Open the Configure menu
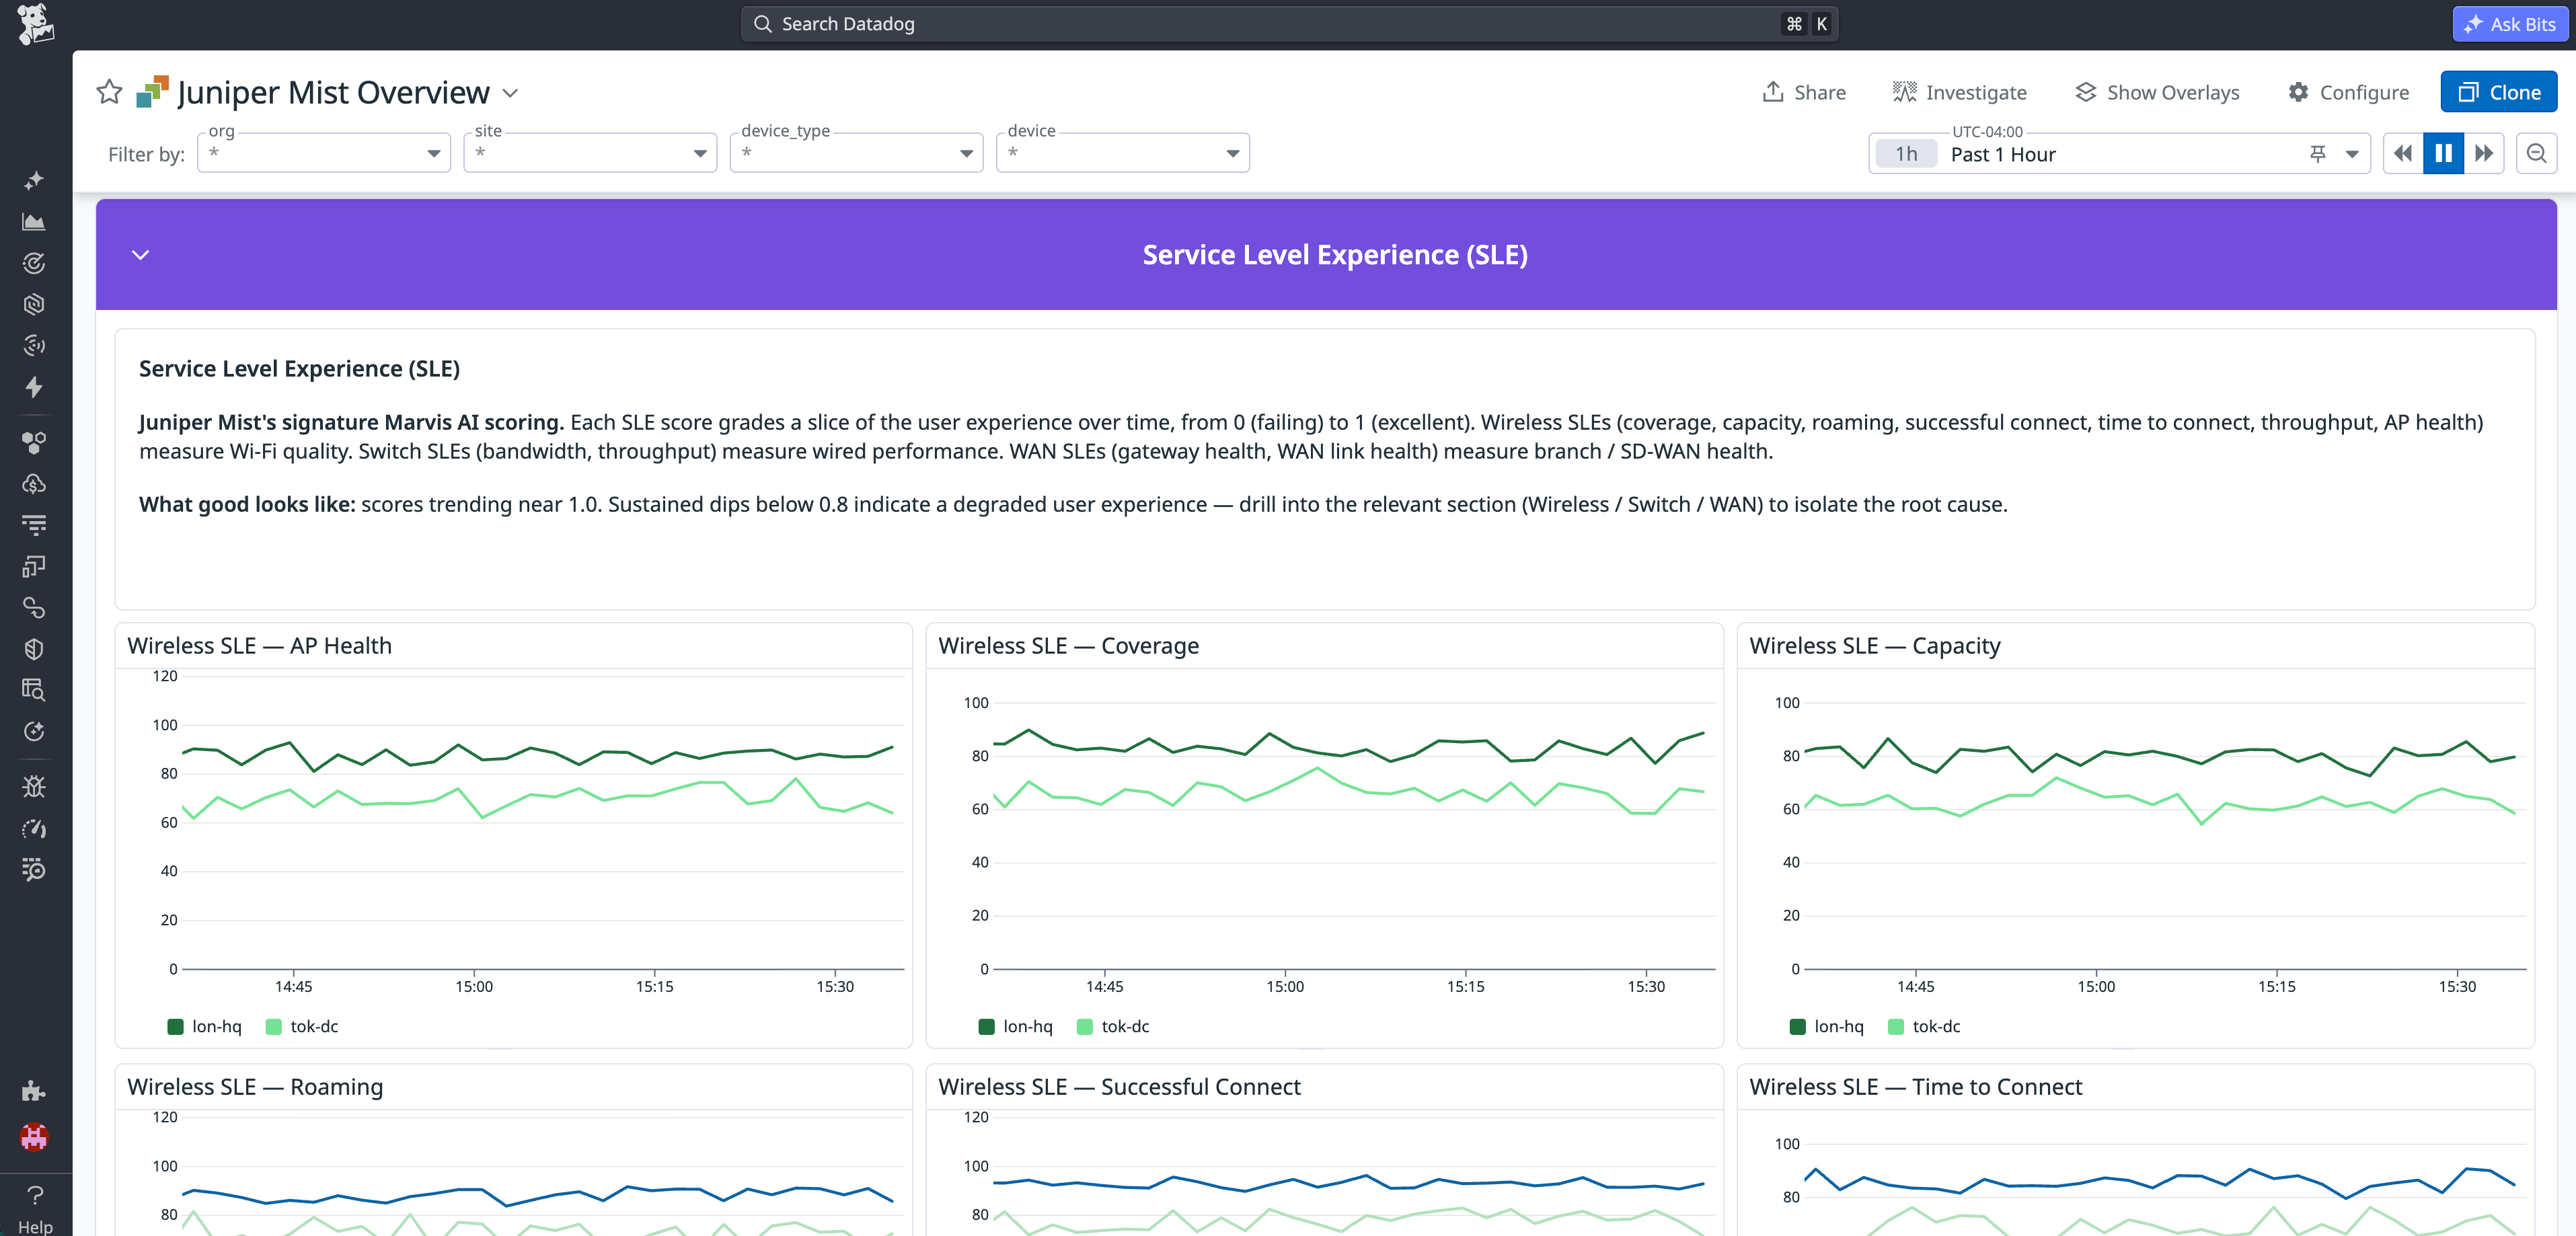 point(2349,92)
